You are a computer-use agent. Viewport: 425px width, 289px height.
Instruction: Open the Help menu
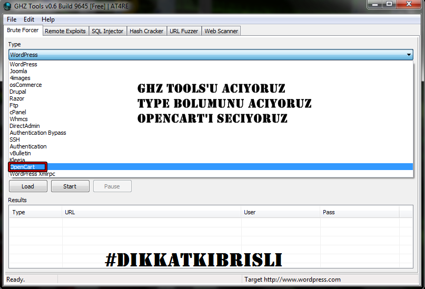coord(48,19)
